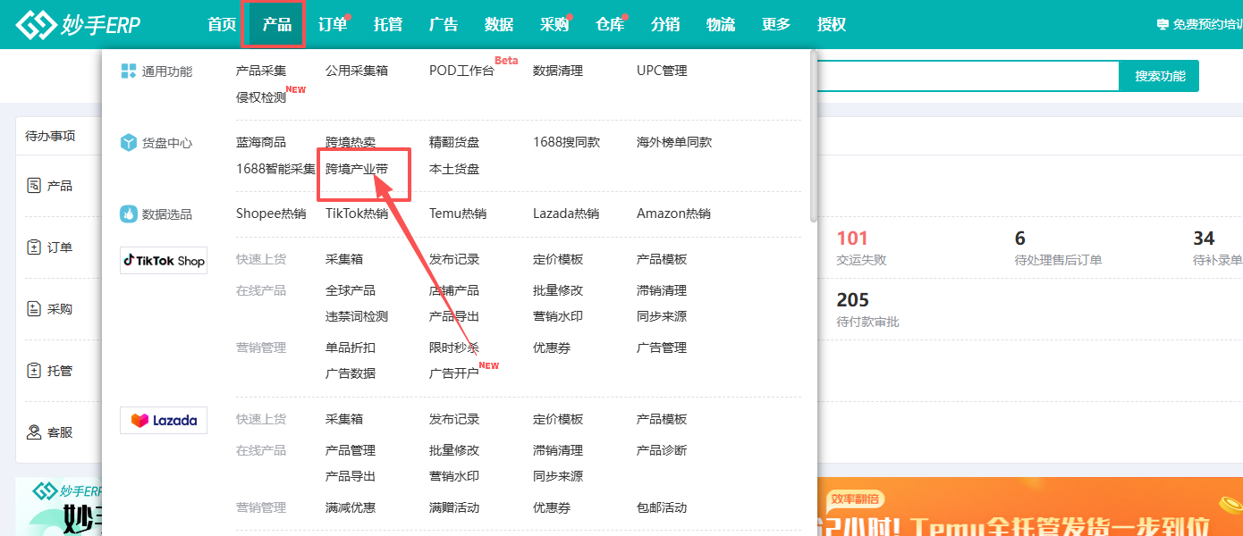The width and height of the screenshot is (1243, 536).
Task: Open 本土货盘 link
Action: click(x=454, y=169)
